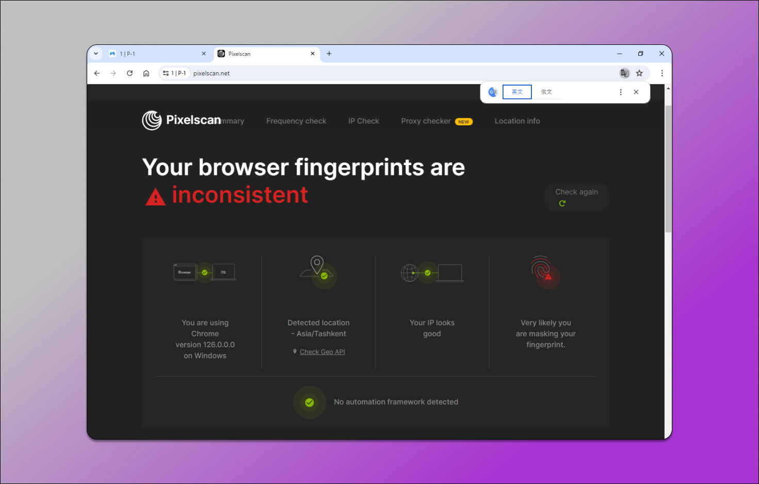Click the Pixelscan logo icon
The height and width of the screenshot is (484, 759).
tap(152, 120)
